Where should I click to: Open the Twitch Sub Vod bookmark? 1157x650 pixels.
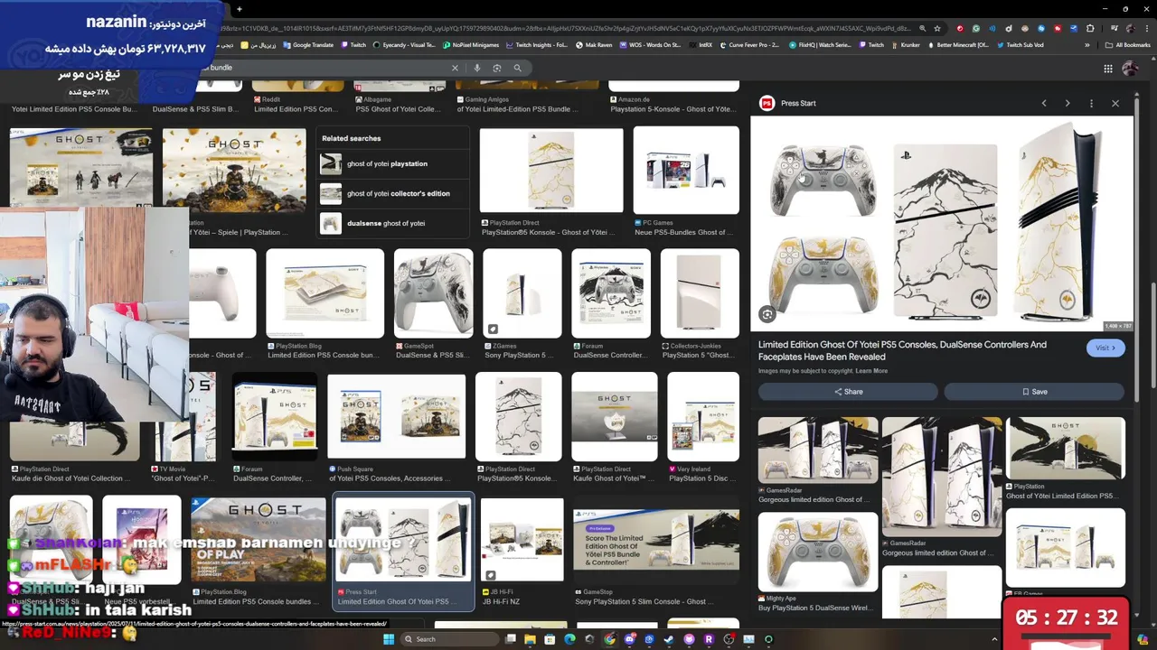click(1021, 45)
